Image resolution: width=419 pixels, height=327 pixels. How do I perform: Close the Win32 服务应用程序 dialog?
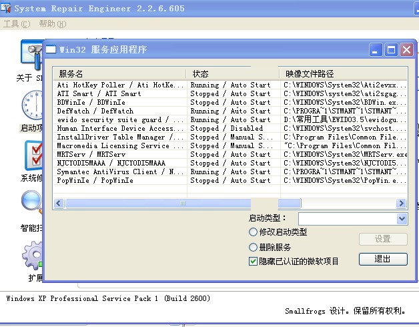click(x=407, y=50)
